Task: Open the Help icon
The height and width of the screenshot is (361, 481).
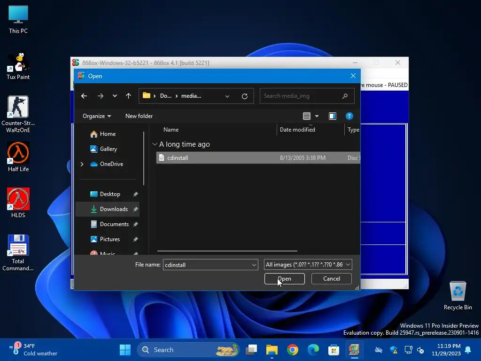Action: coord(349,116)
